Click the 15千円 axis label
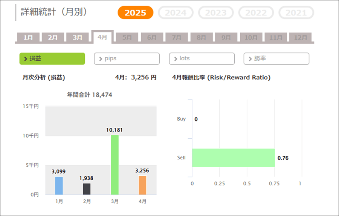 coord(31,106)
